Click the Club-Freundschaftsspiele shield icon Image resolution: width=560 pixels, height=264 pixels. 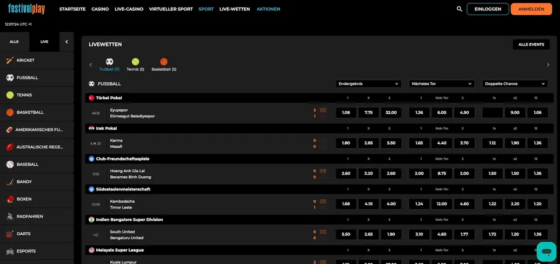click(92, 159)
